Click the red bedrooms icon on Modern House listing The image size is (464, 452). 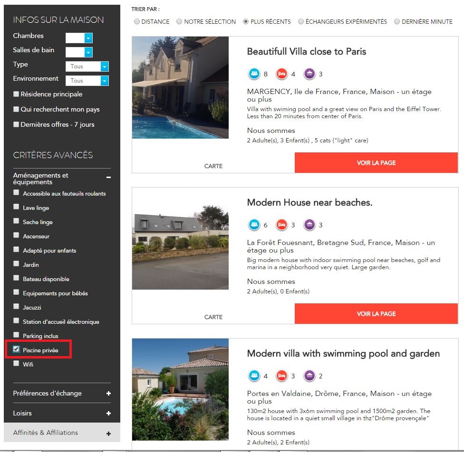pos(281,225)
